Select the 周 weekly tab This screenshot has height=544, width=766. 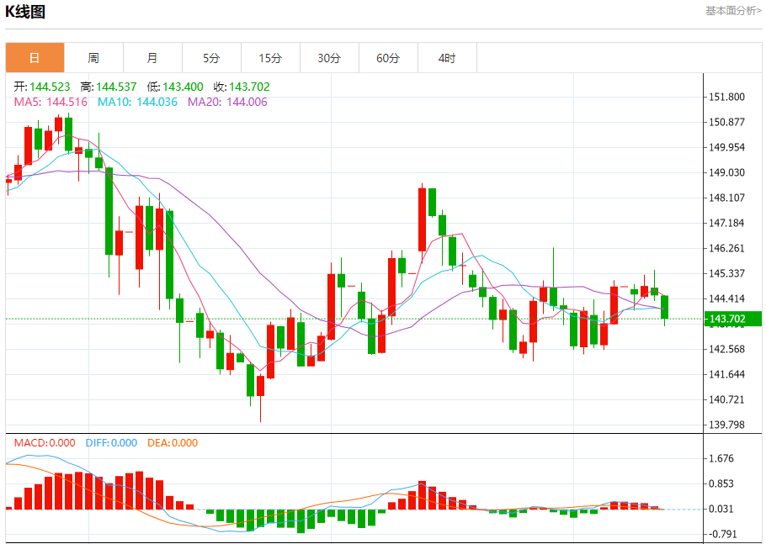tap(93, 58)
